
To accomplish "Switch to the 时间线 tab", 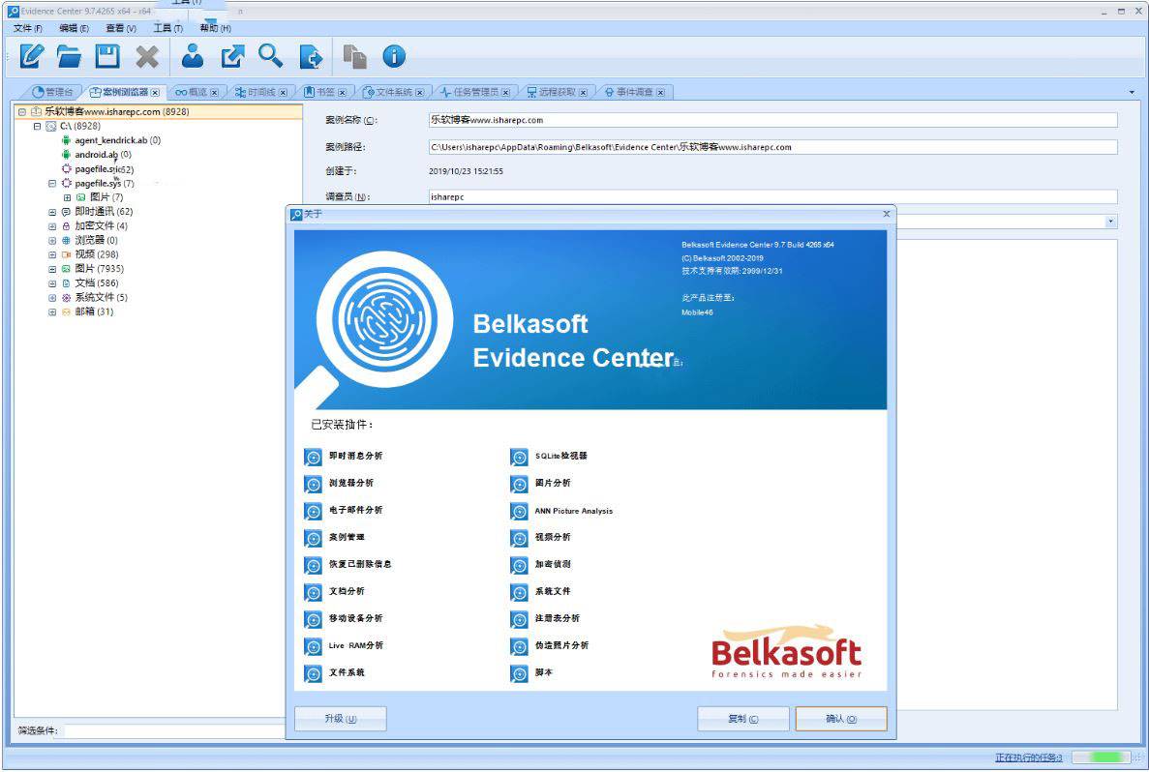I will coord(260,92).
